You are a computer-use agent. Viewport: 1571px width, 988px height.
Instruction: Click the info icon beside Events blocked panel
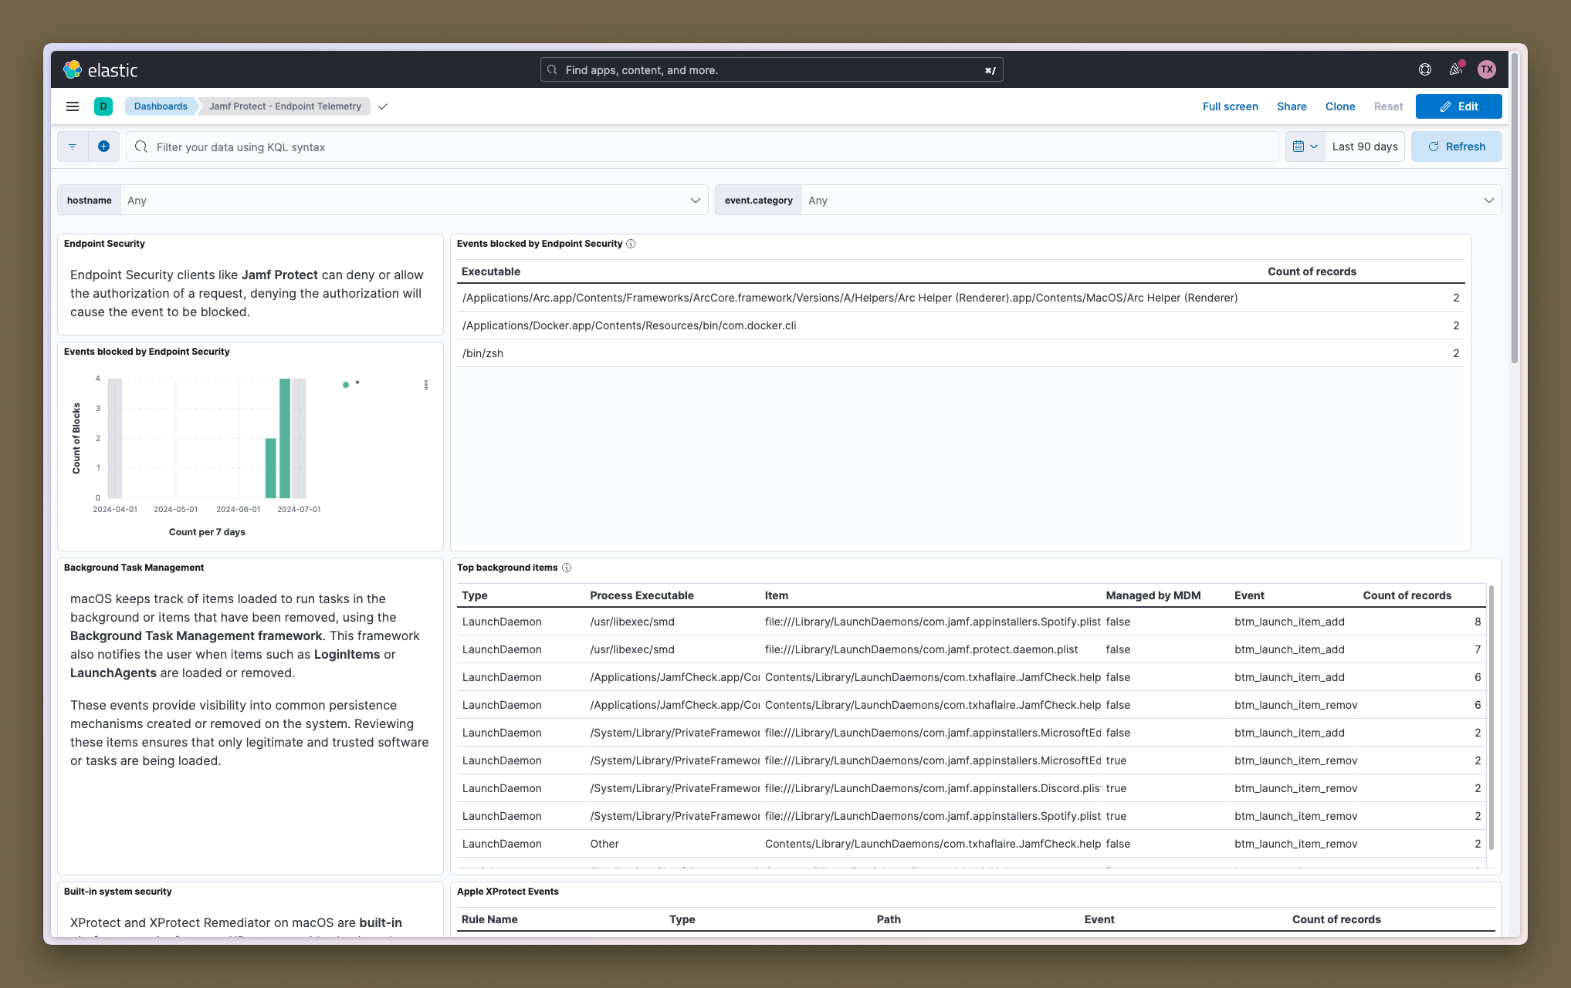tap(631, 244)
